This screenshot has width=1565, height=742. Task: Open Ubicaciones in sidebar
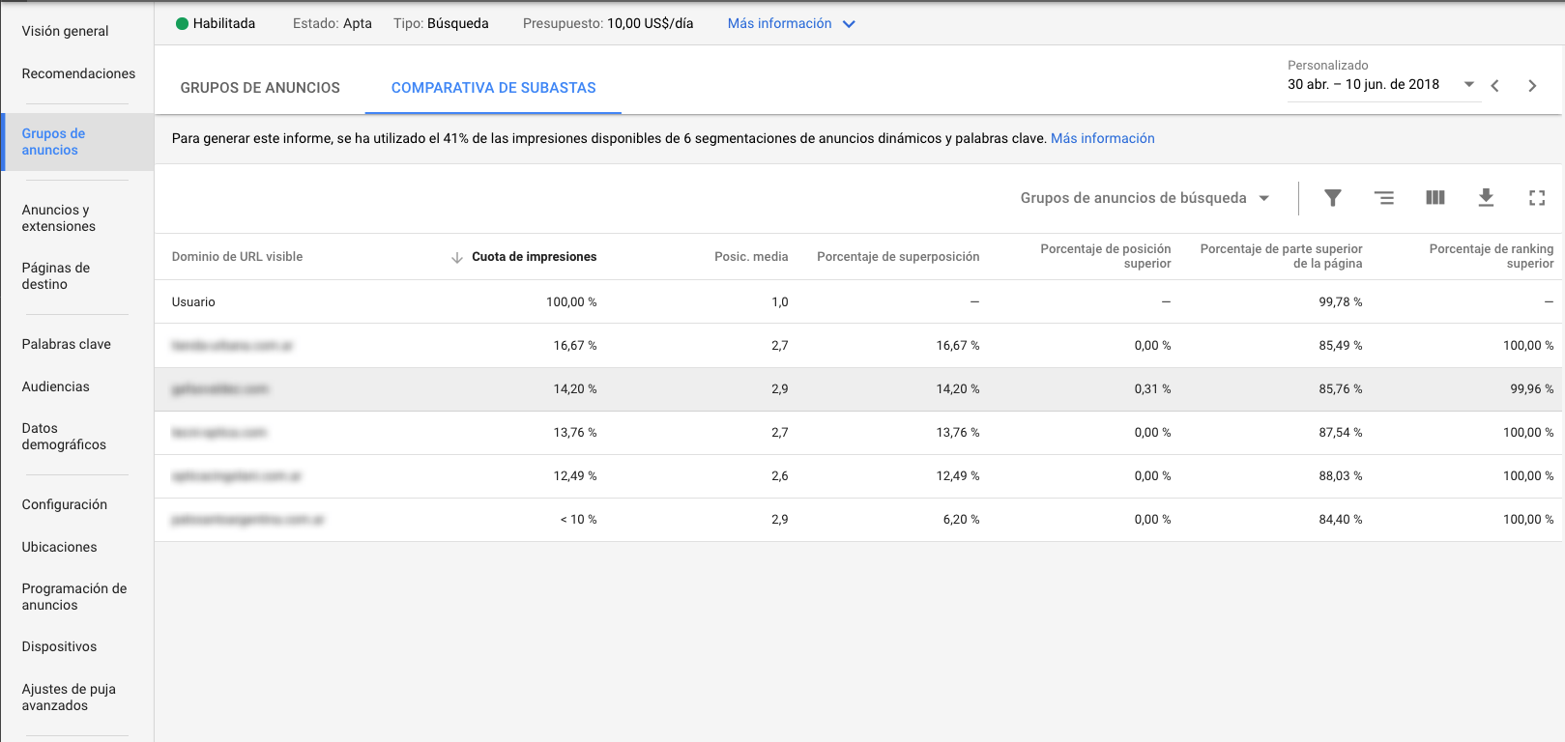click(60, 547)
